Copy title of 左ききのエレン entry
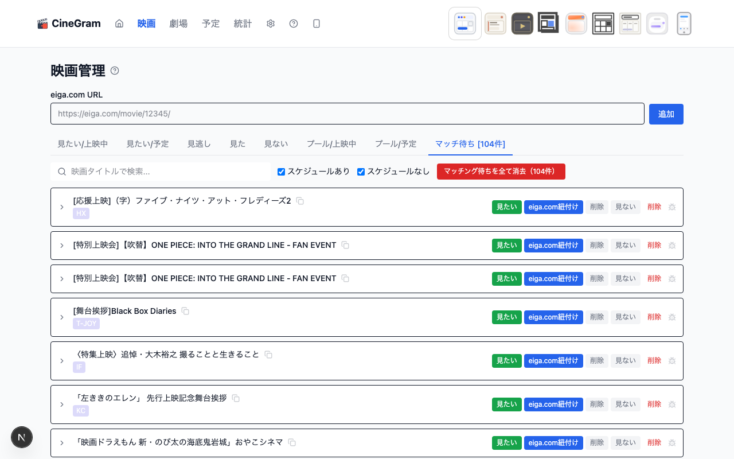The height and width of the screenshot is (459, 734). pyautogui.click(x=236, y=398)
